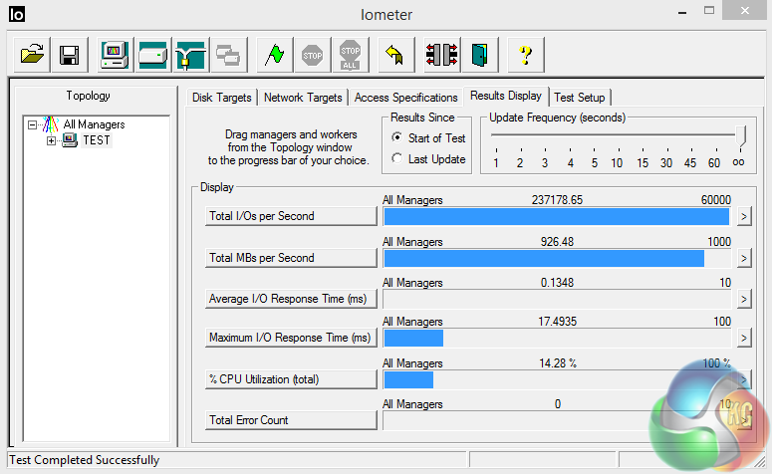The width and height of the screenshot is (772, 474).
Task: Expand the TEST manager node
Action: 51,140
